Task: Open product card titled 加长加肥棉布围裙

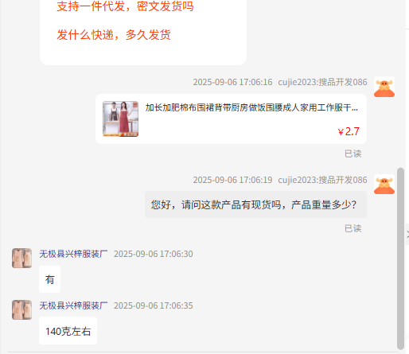Action: tap(231, 119)
